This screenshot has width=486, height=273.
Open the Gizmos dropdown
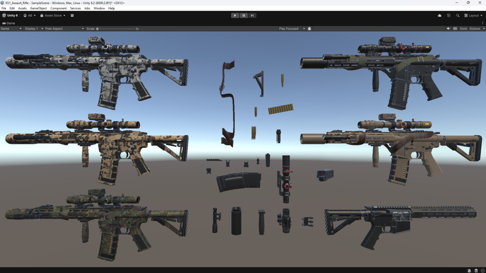476,28
